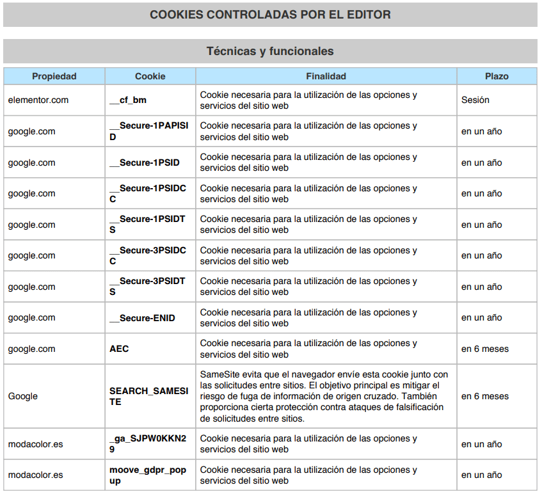542x492 pixels.
Task: Select the Técnicas y funcionales section header
Action: click(x=270, y=51)
